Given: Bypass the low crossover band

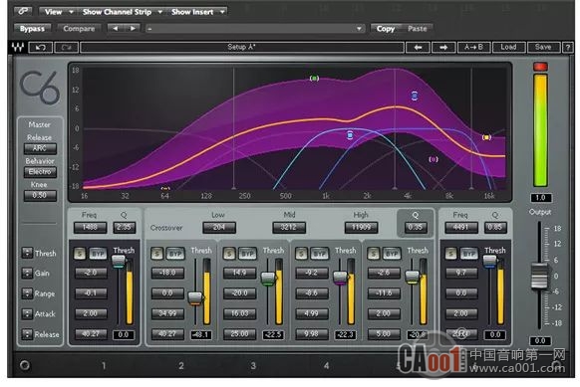Looking at the screenshot, I should pyautogui.click(x=175, y=254).
